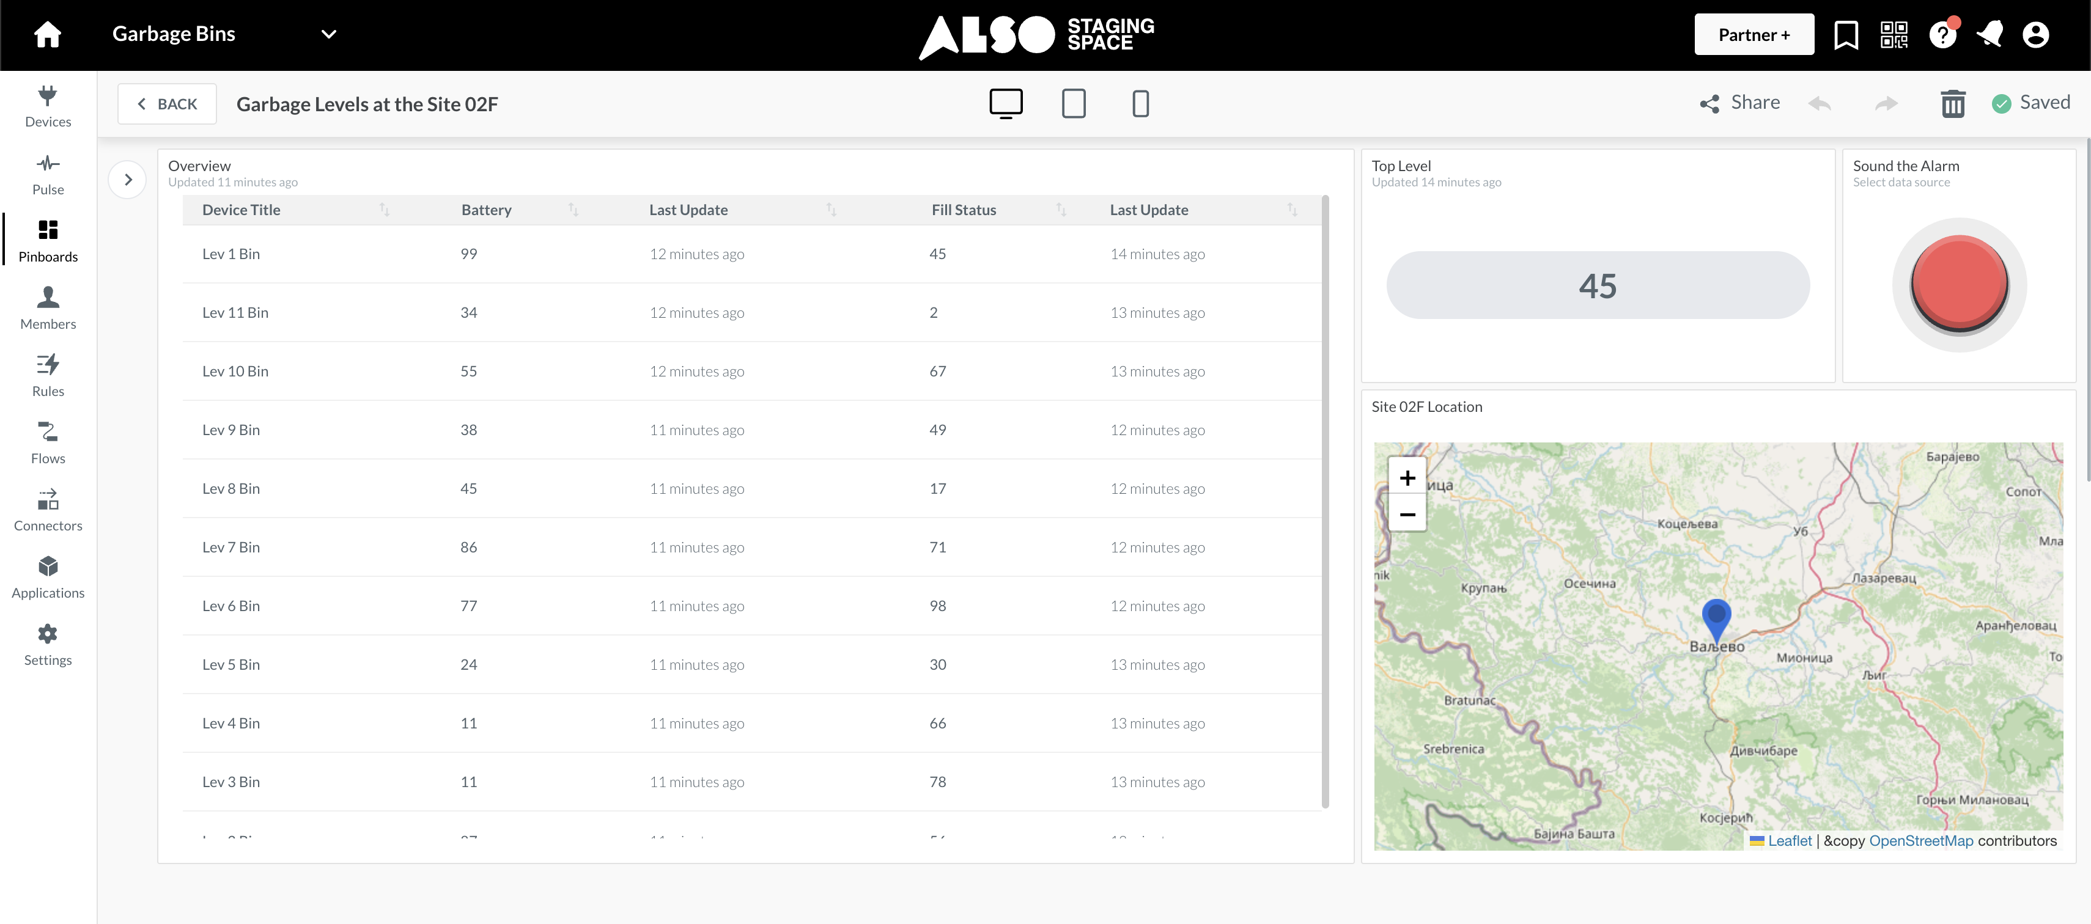Screen dimensions: 2091x924
Task: Switch to desktop layout view
Action: (1006, 104)
